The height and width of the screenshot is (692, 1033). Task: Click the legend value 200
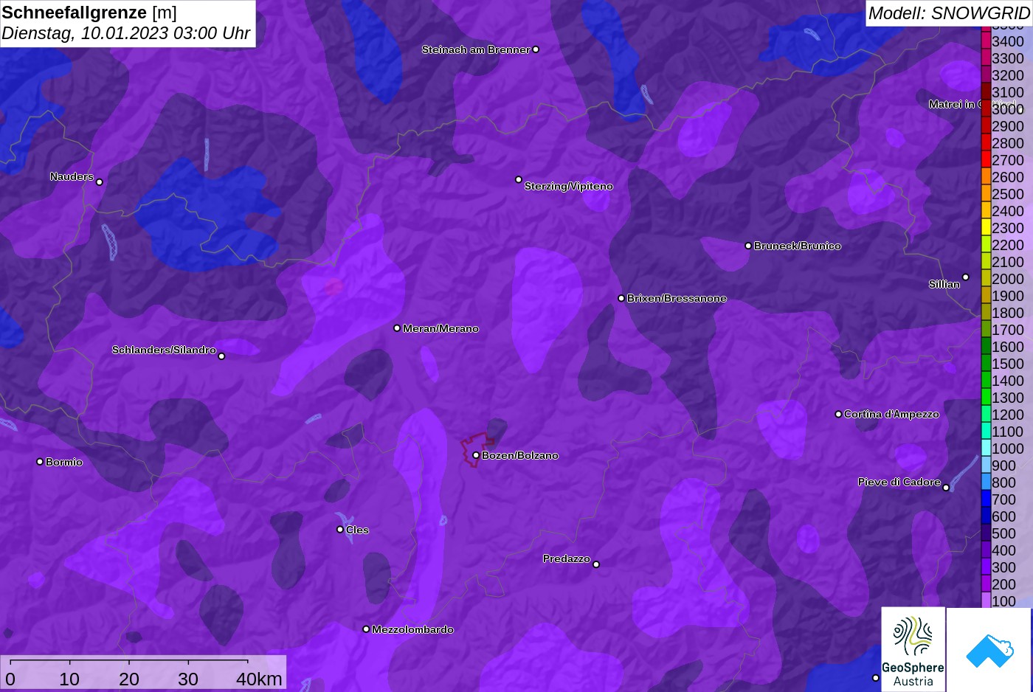[x=1004, y=584]
